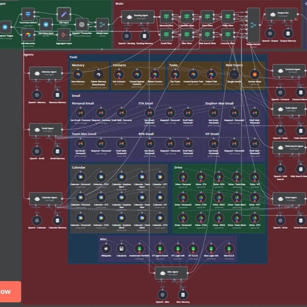Image resolution: width=307 pixels, height=307 pixels.
Task: Open the Routing Agent node
Action: coord(138,17)
